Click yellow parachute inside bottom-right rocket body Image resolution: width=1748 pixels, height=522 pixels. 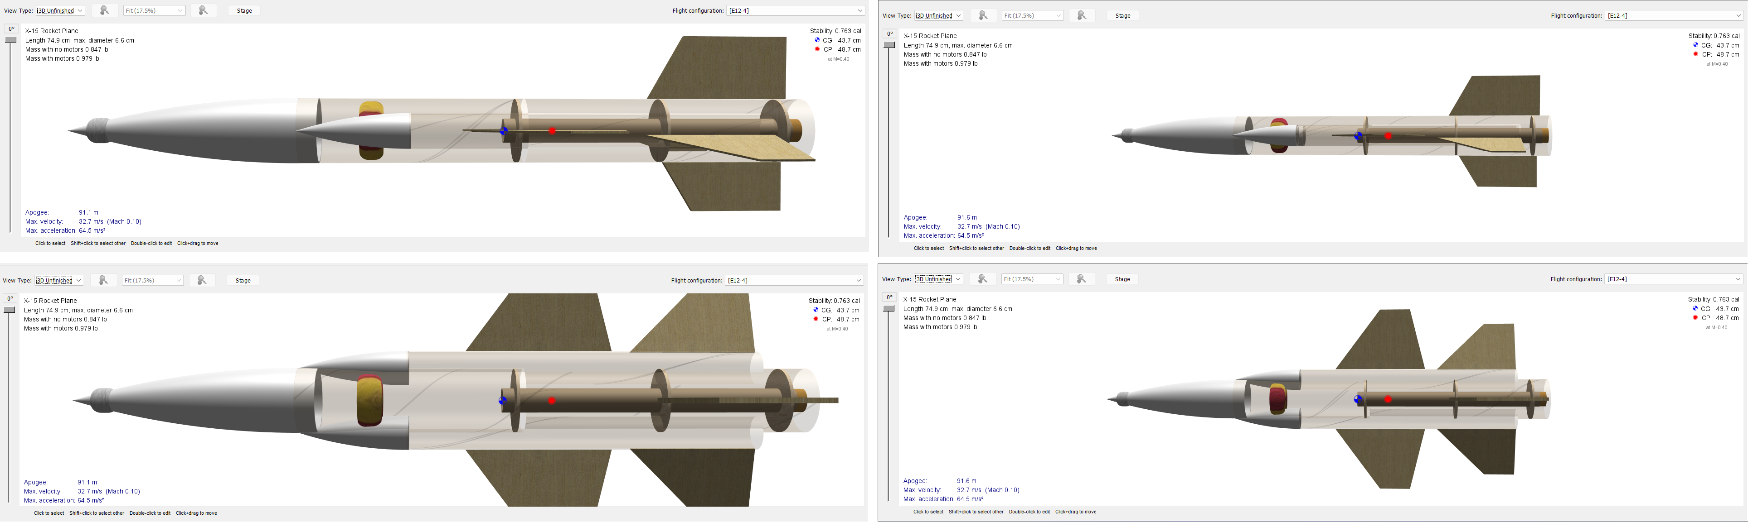click(1278, 399)
